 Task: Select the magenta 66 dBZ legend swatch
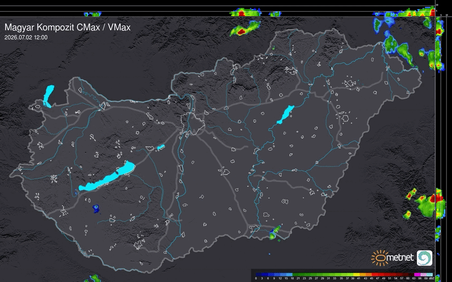pos(417,275)
